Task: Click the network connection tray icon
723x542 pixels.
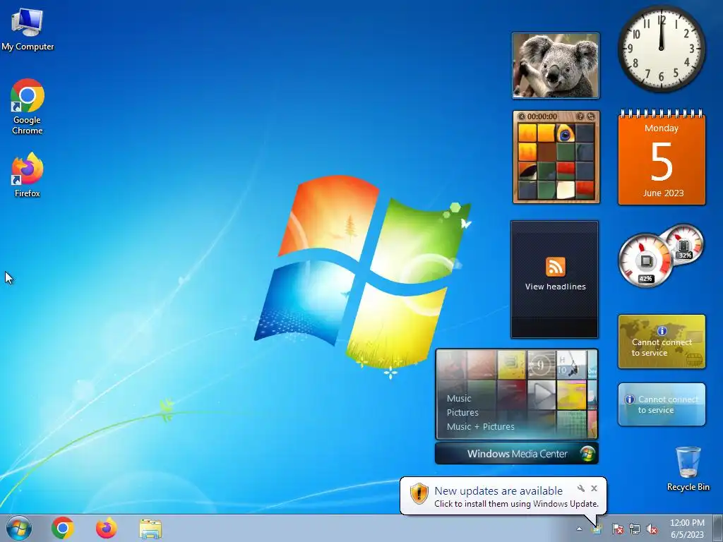Action: point(635,529)
